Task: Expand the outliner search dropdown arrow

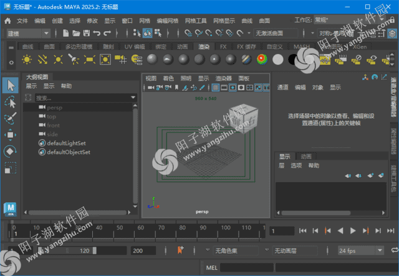Action: (x=133, y=98)
